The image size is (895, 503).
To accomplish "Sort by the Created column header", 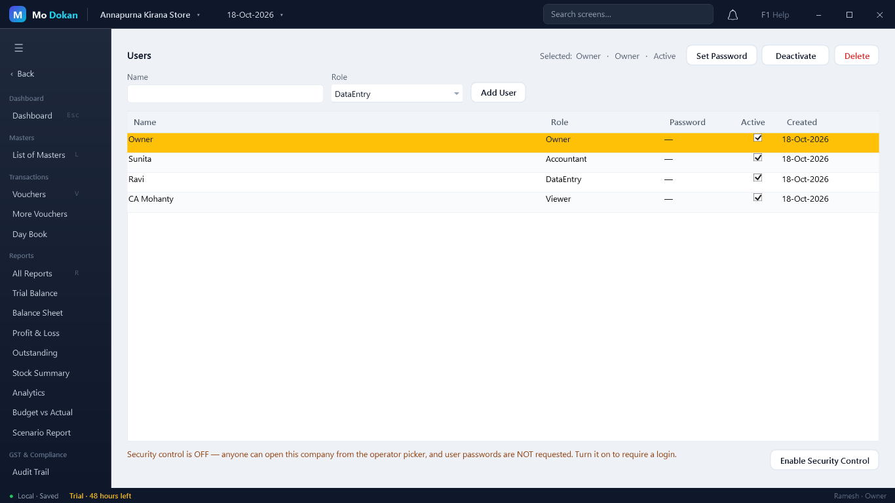I will 802,122.
